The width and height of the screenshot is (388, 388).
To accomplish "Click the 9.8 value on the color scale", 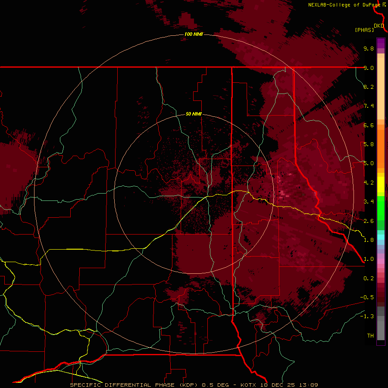I will click(x=369, y=48).
